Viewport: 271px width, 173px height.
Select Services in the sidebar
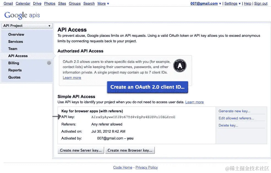pyautogui.click(x=15, y=41)
